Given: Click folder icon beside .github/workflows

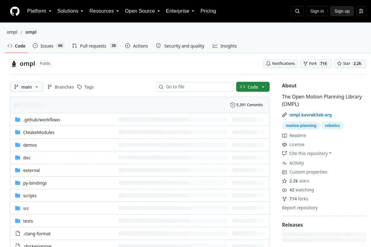Looking at the screenshot, I should (x=18, y=119).
